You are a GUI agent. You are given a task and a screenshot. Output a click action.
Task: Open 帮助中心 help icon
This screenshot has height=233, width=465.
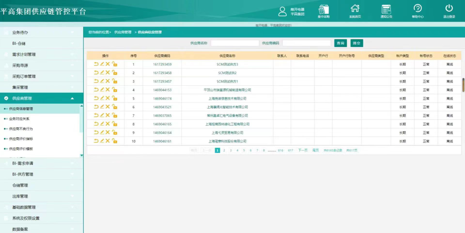418,11
